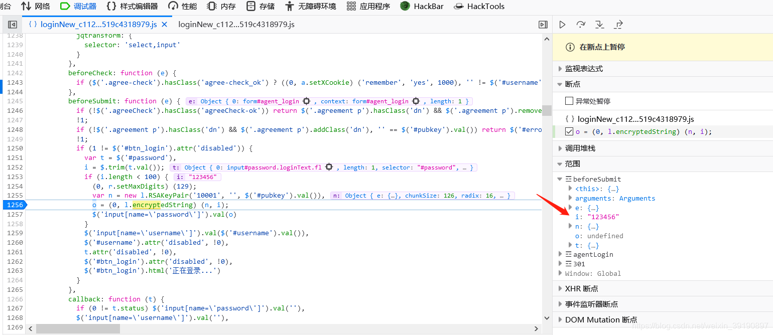773x335 pixels.
Task: Click the breakpoint marker on line 1256
Action: (x=14, y=205)
